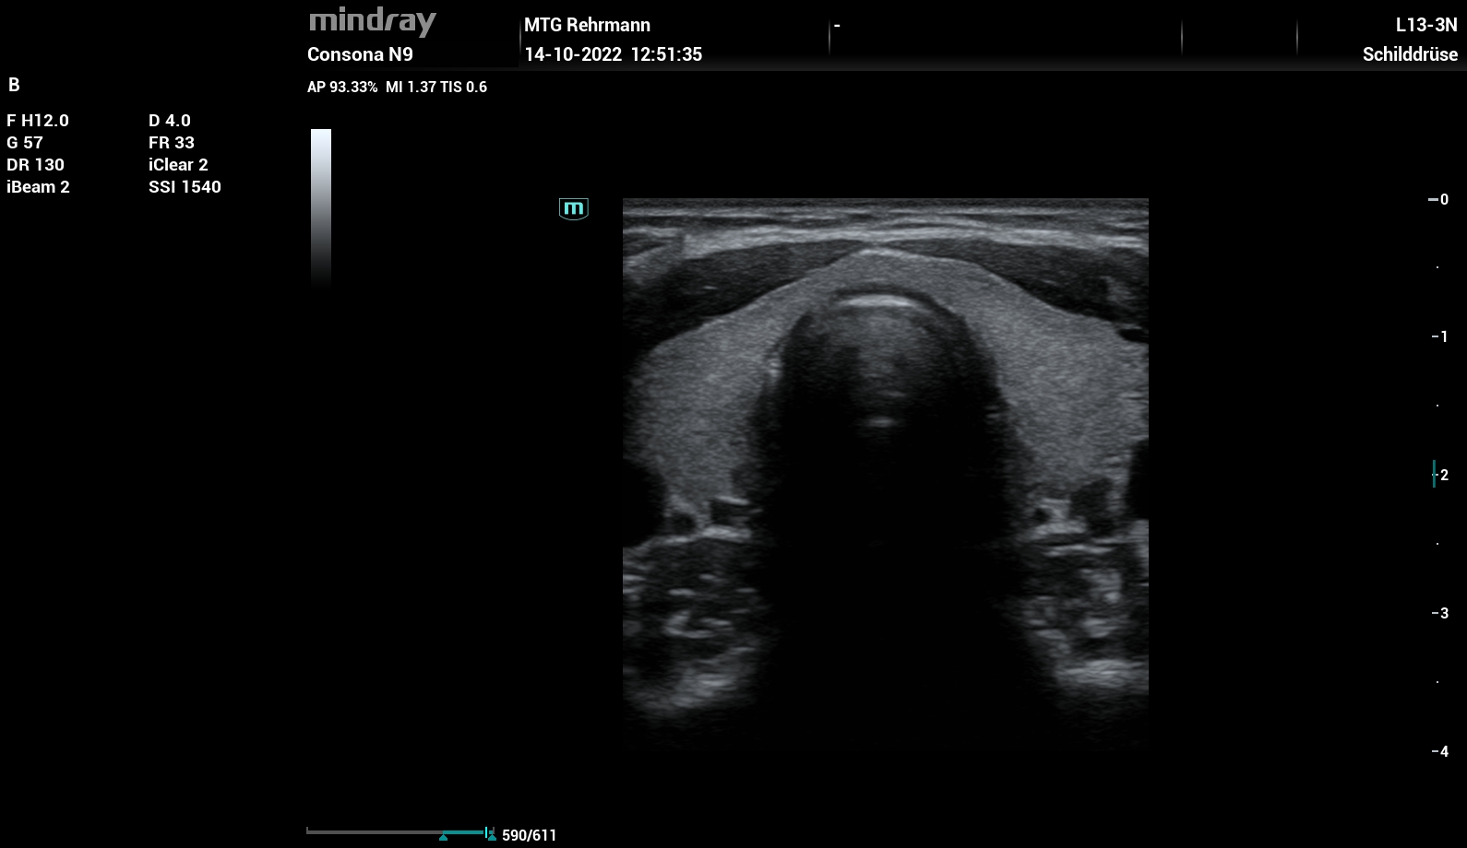
Task: Click the iBeam 2 setting
Action: (x=38, y=187)
